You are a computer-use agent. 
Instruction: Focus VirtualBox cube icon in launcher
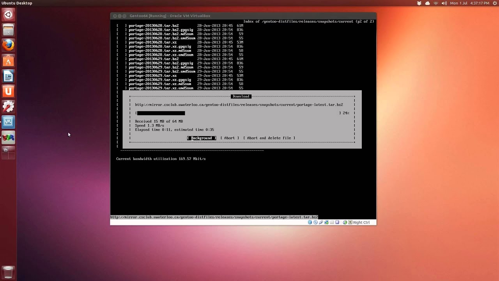point(8,137)
